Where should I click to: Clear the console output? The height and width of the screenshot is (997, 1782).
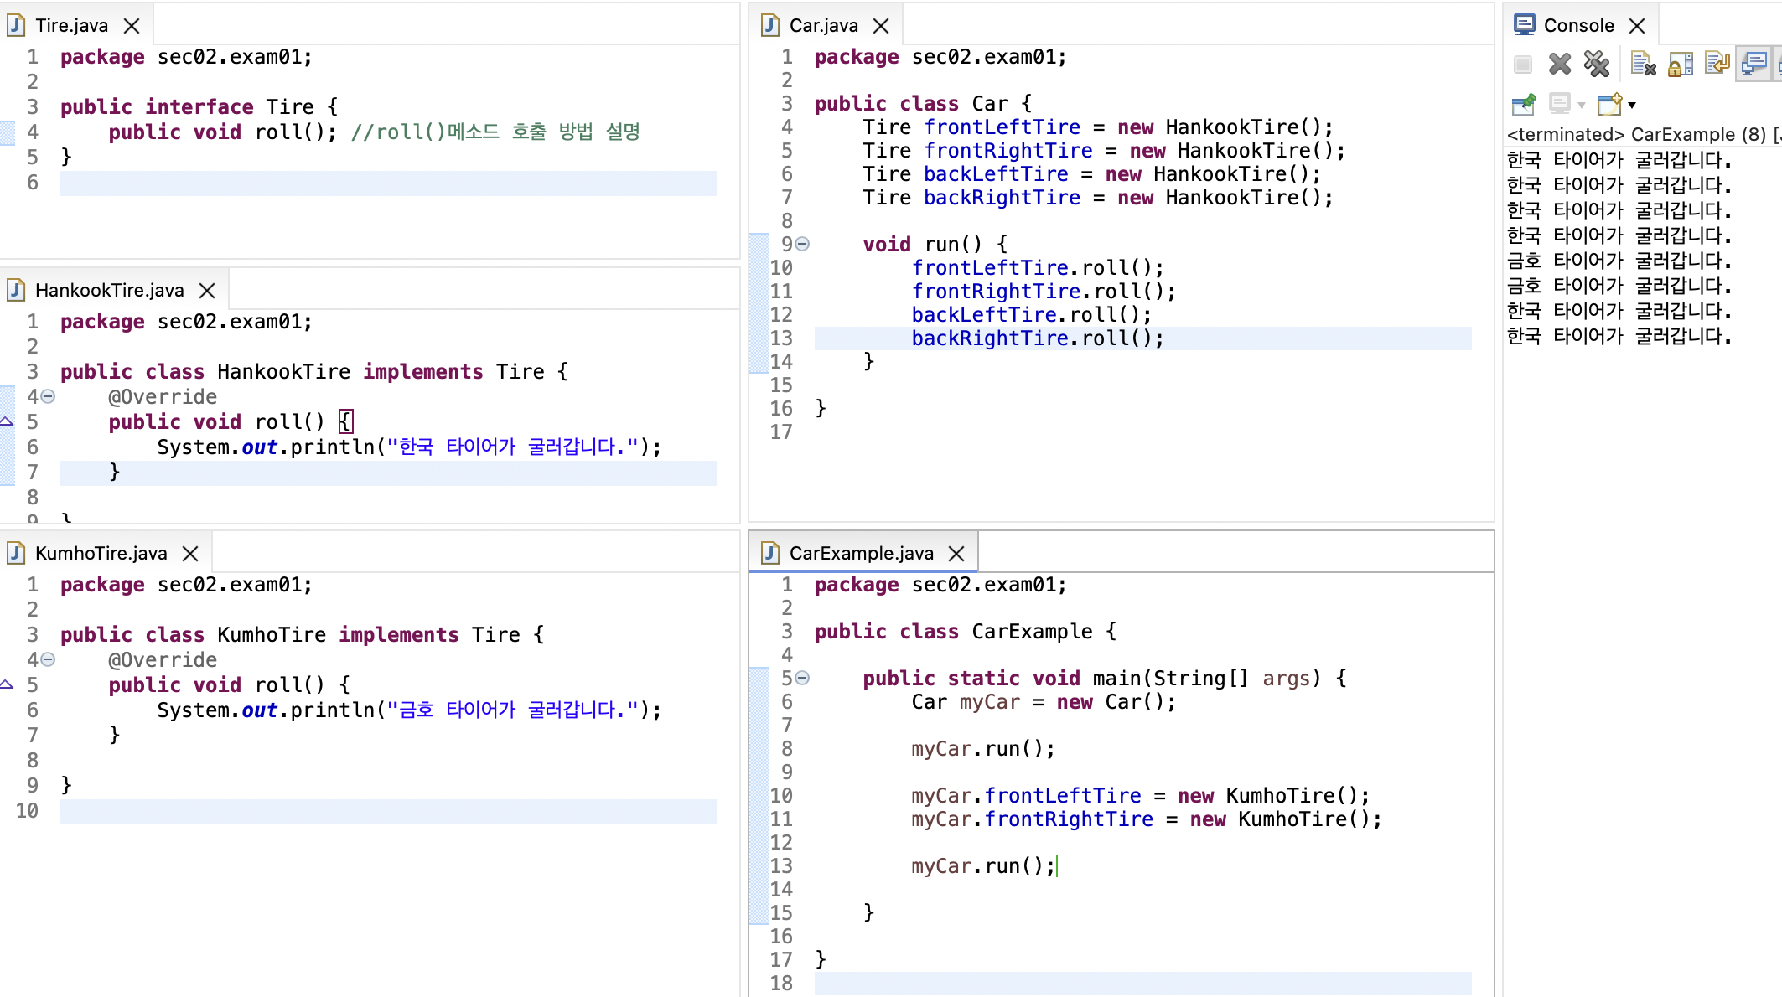click(1643, 64)
